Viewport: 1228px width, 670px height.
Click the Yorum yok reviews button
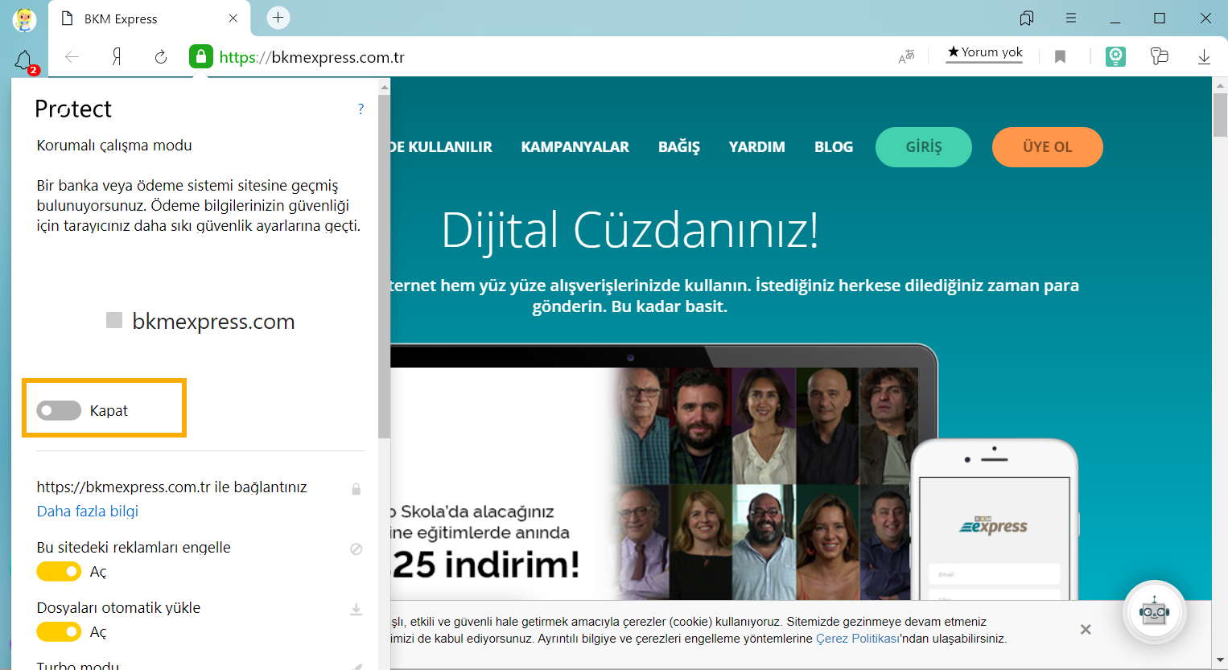point(984,52)
